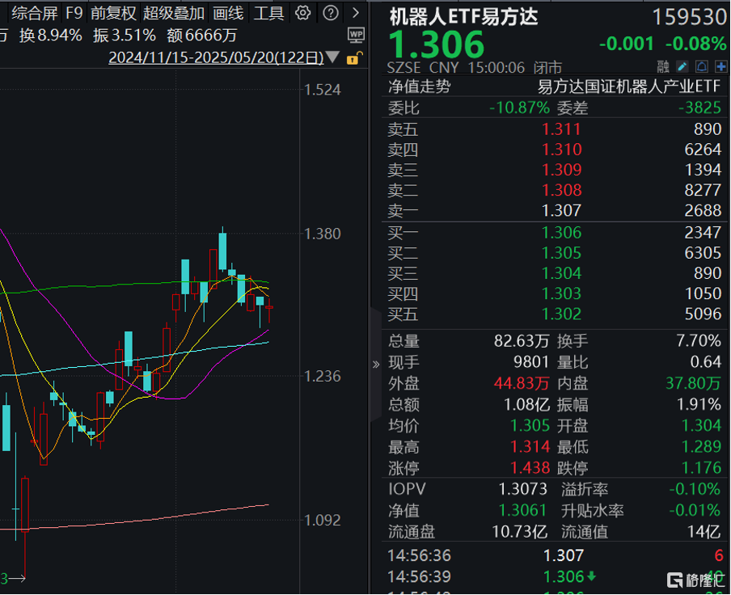Select the 买四 bid price 1.303

[x=561, y=293]
